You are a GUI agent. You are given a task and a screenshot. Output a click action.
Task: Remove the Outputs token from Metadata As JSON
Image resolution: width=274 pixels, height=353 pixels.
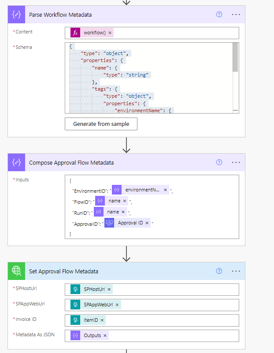105,335
